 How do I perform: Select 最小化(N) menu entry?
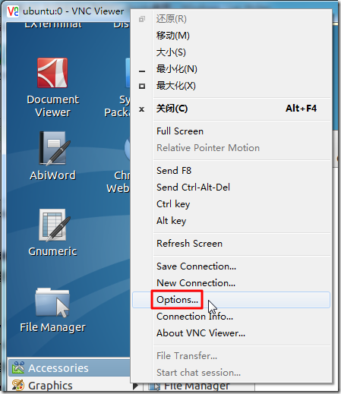click(231, 69)
